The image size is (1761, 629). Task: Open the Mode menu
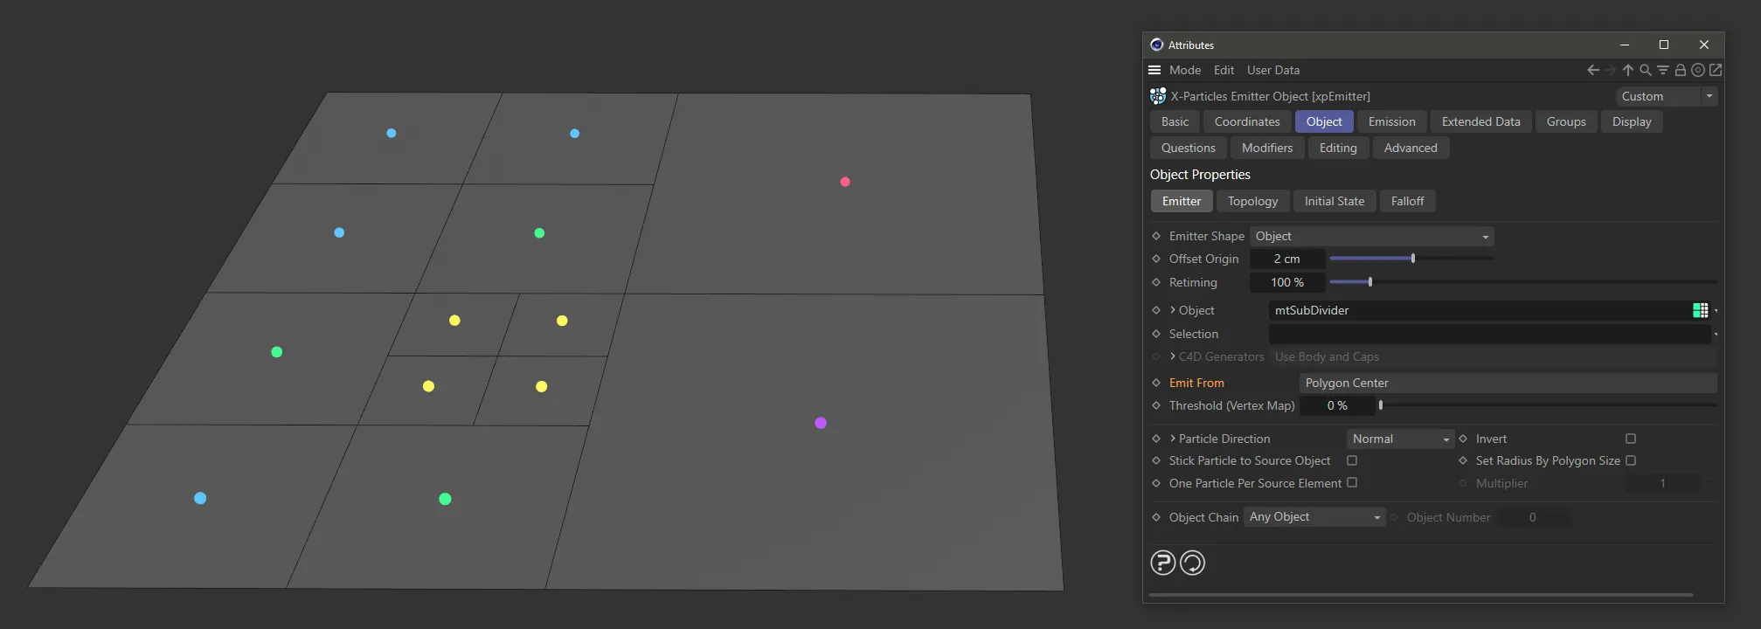(1185, 70)
